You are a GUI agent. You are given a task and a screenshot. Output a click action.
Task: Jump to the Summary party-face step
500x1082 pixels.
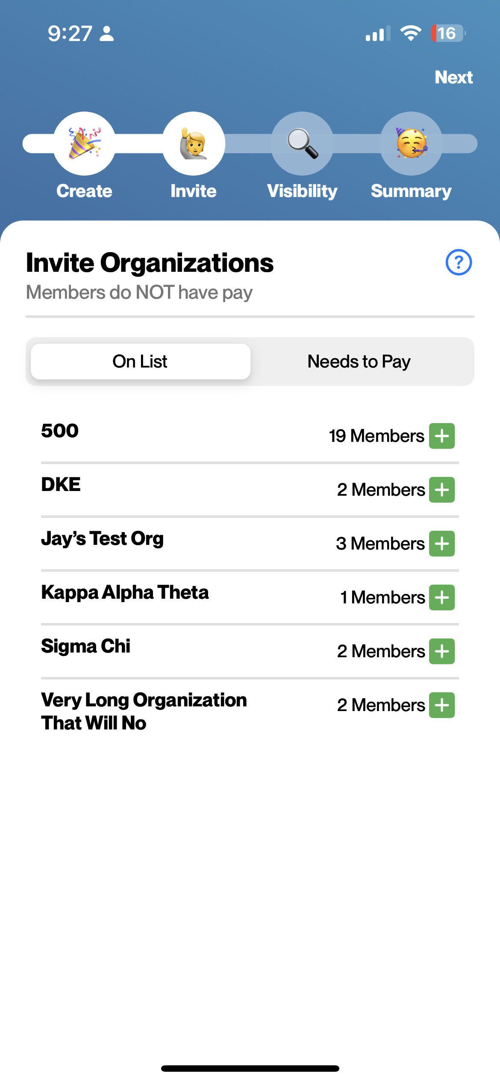411,144
